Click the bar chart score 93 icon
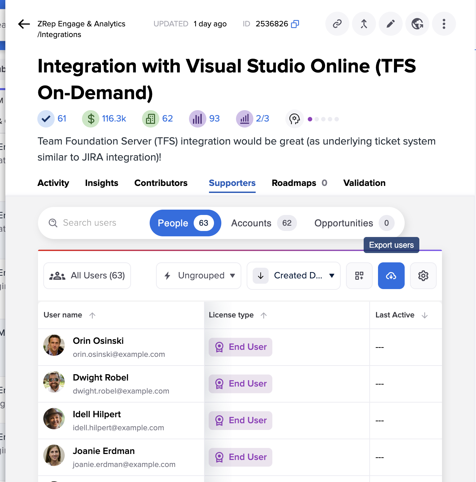476x482 pixels. tap(198, 119)
